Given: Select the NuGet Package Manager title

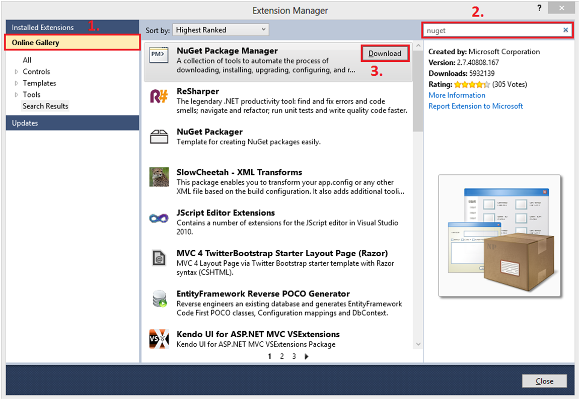Looking at the screenshot, I should [227, 51].
